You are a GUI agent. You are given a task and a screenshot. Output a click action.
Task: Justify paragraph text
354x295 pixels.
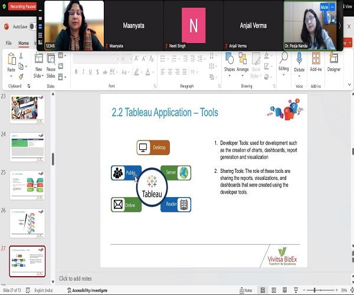(x=185, y=72)
